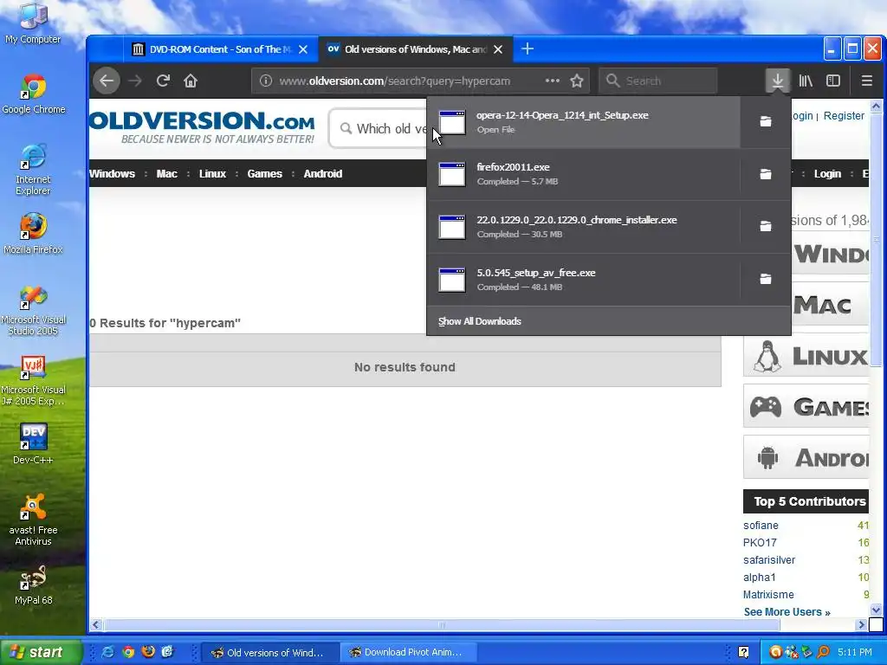Open containing folder for 5.0.545_setup_av_free.exe
The width and height of the screenshot is (887, 665).
point(766,279)
